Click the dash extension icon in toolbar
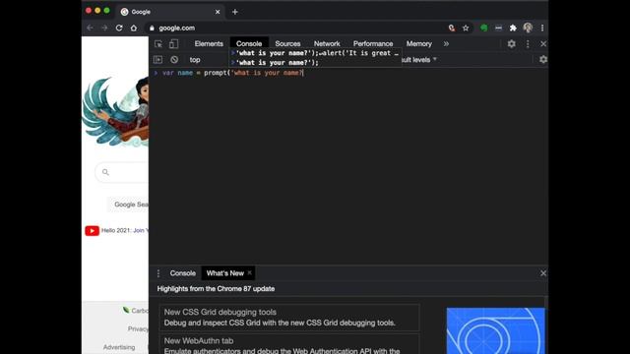Screen dimensions: 630x354 (x=499, y=28)
